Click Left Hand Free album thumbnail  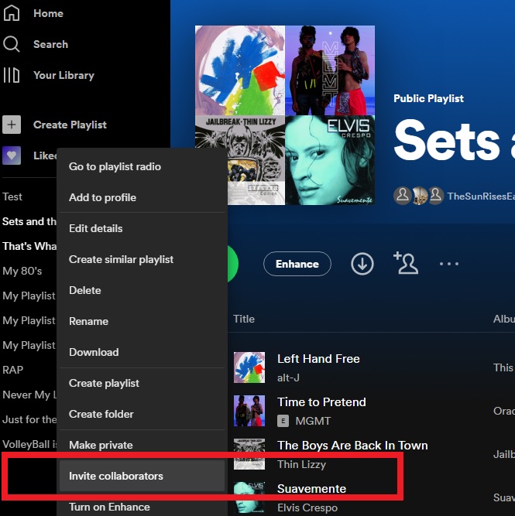(x=249, y=367)
